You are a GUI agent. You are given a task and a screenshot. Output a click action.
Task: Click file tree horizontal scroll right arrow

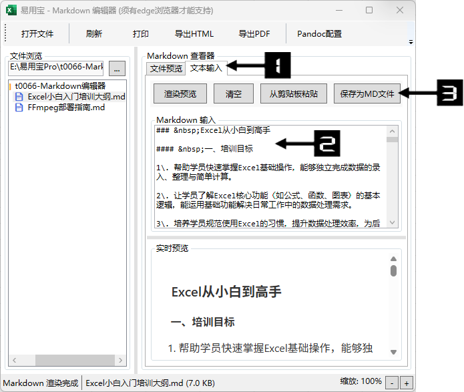(x=120, y=360)
